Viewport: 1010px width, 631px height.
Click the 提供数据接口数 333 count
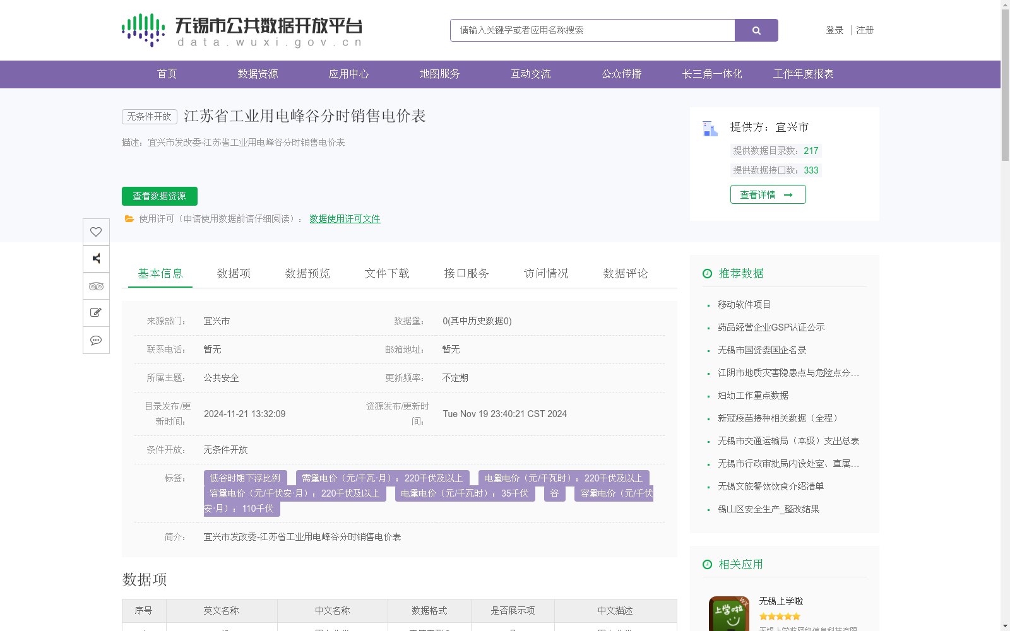(776, 170)
